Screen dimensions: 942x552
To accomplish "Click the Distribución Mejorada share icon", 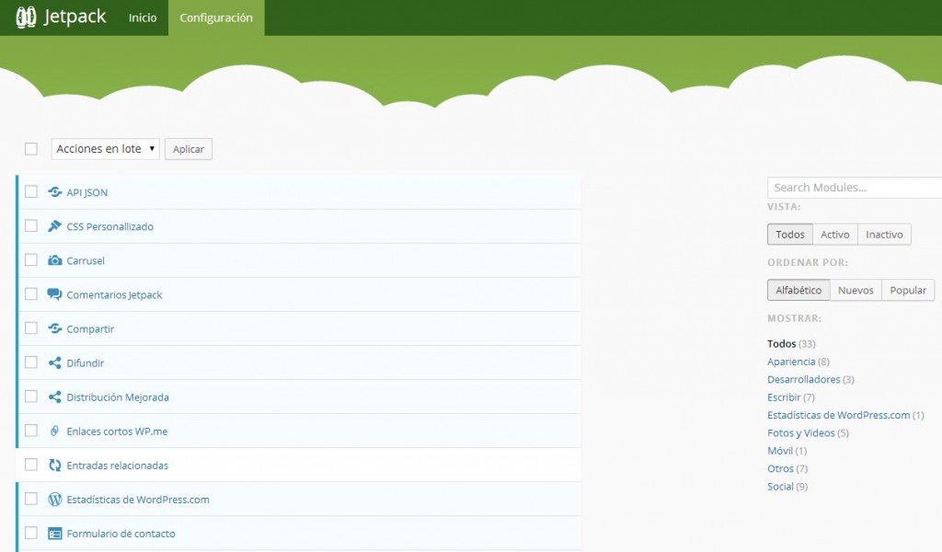I will pos(54,397).
